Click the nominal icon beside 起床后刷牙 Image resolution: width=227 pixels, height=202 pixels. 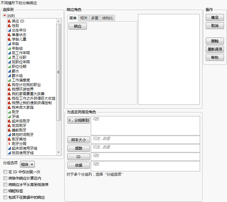point(9,121)
